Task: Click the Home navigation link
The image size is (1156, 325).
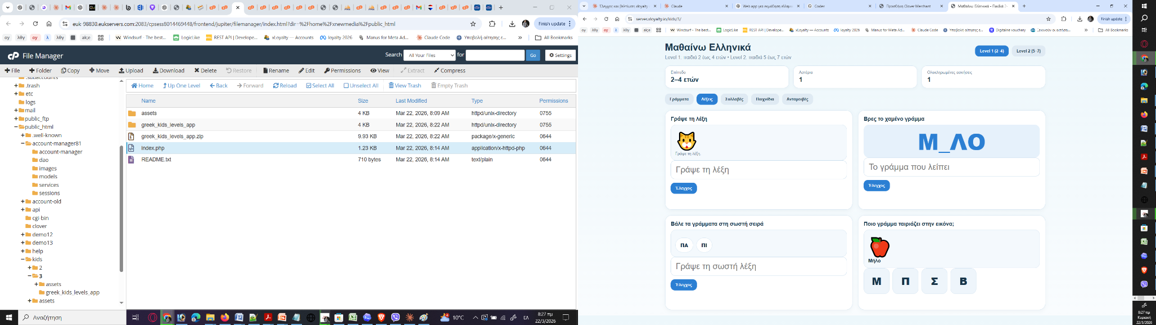Action: [142, 86]
